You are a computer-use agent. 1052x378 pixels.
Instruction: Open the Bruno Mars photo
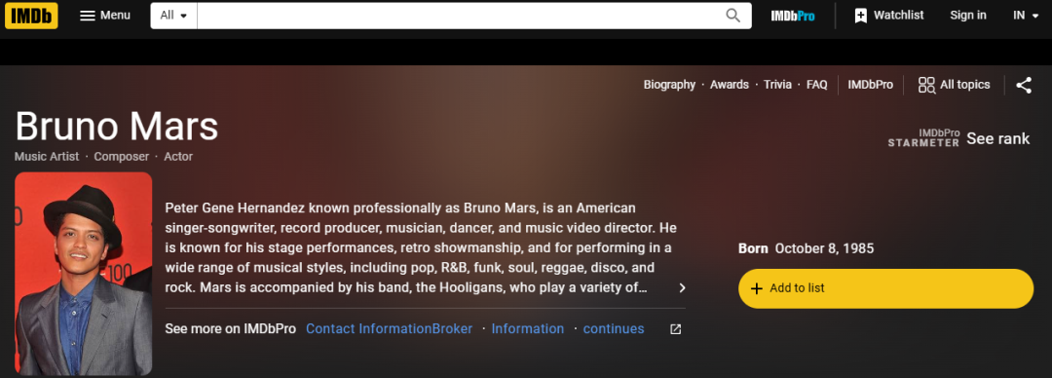pyautogui.click(x=83, y=273)
